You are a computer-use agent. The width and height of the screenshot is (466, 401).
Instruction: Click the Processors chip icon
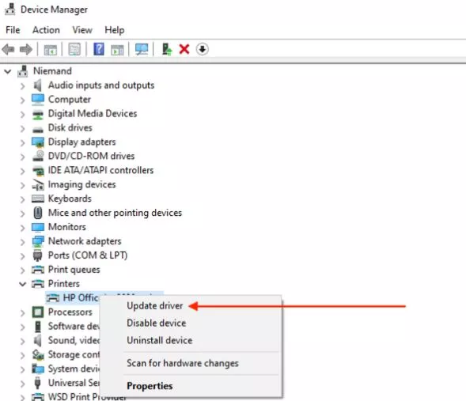click(38, 312)
